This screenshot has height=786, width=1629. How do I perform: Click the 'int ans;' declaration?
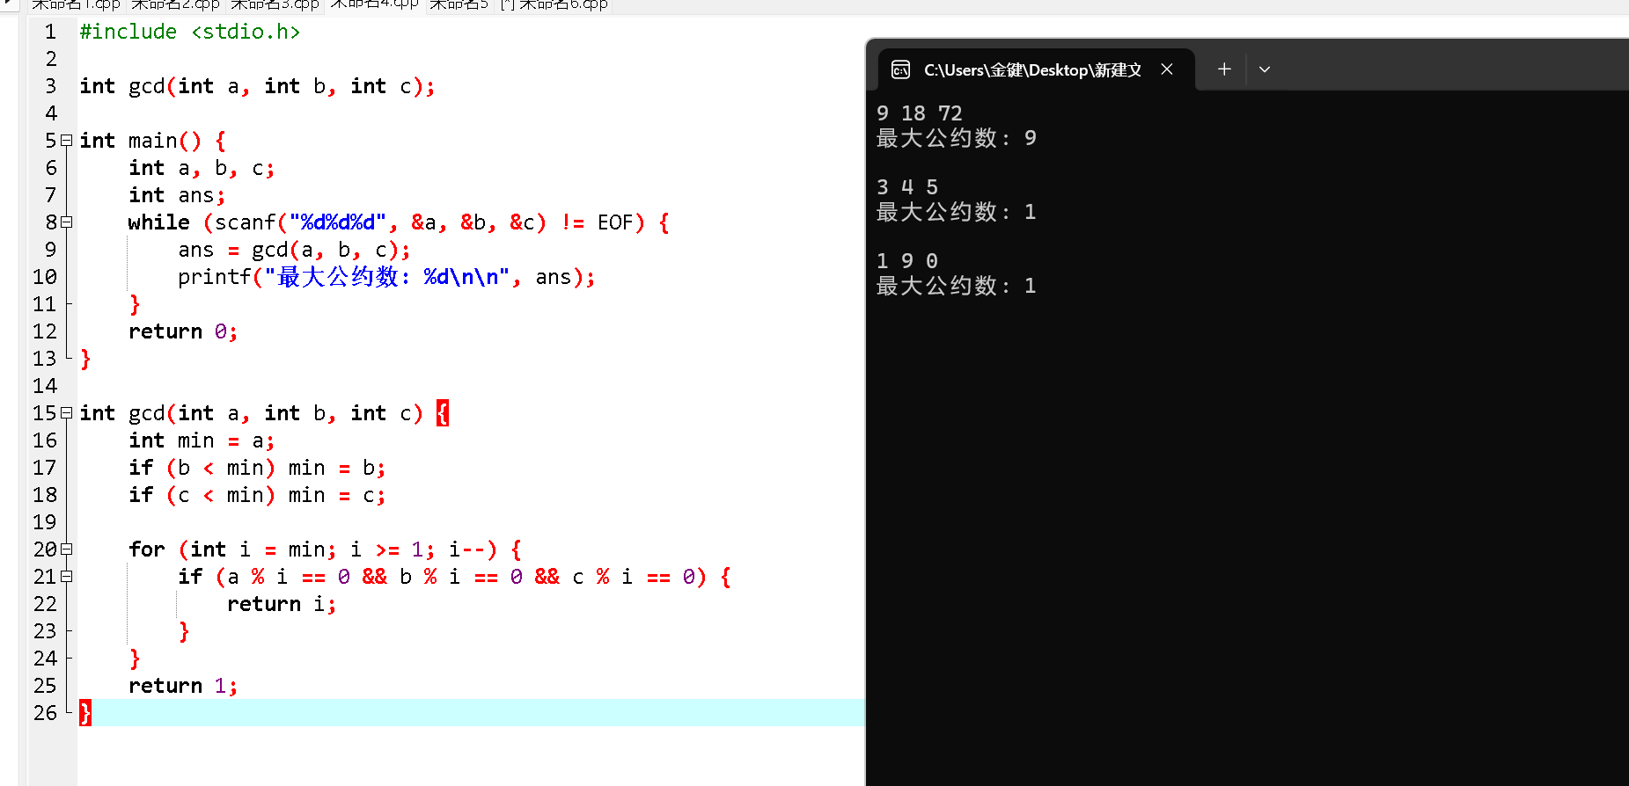(177, 195)
